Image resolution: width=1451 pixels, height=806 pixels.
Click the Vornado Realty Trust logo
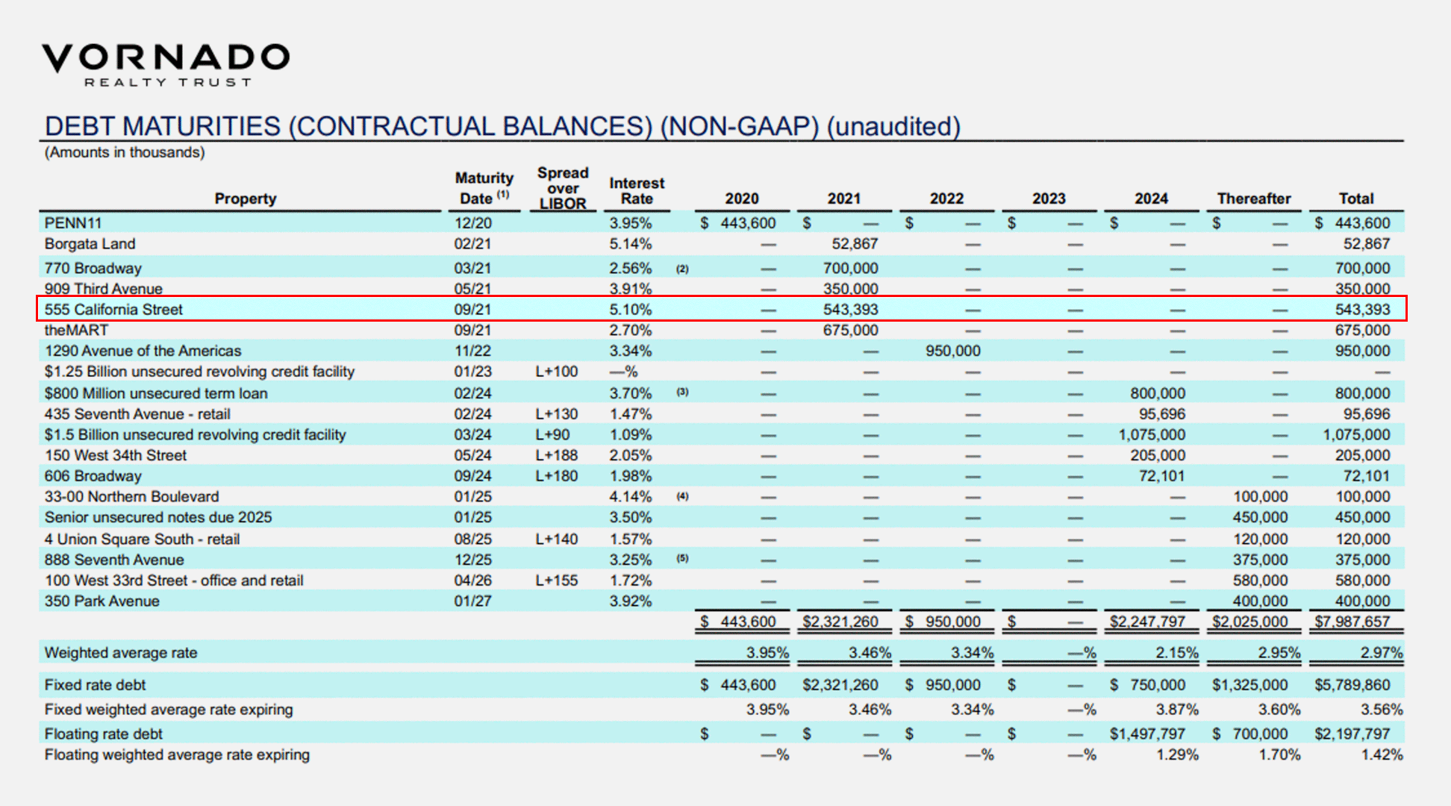tap(165, 64)
